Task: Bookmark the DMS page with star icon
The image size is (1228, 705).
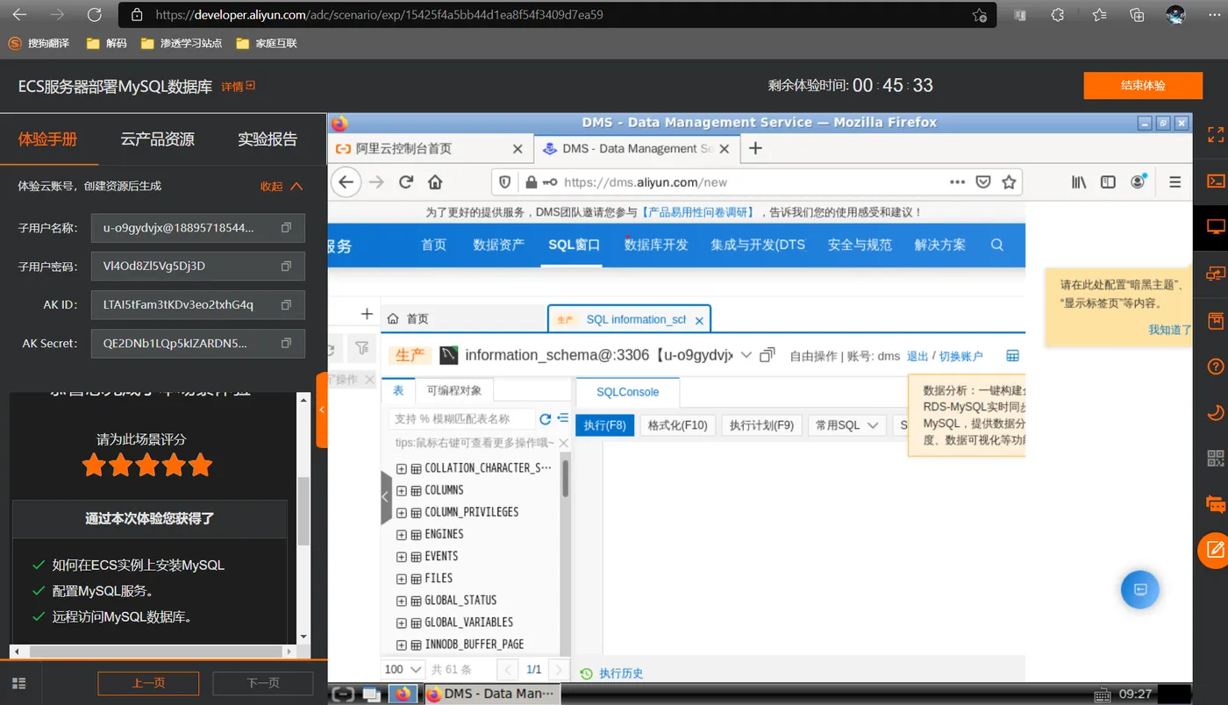Action: (1009, 182)
